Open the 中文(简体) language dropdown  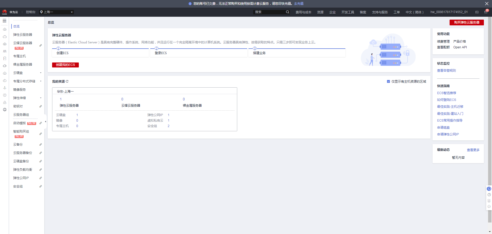[x=414, y=12]
